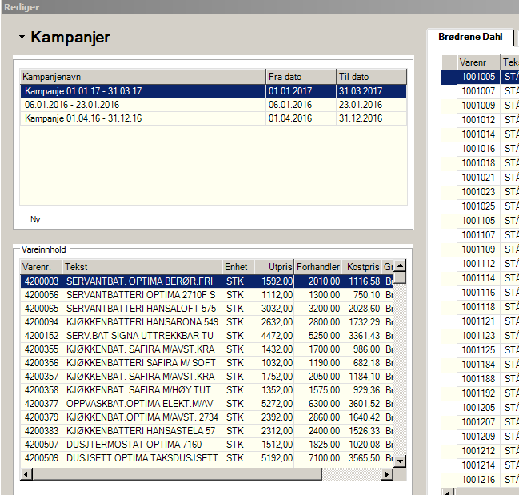Sort by Kampanjenavn column header

click(x=142, y=77)
